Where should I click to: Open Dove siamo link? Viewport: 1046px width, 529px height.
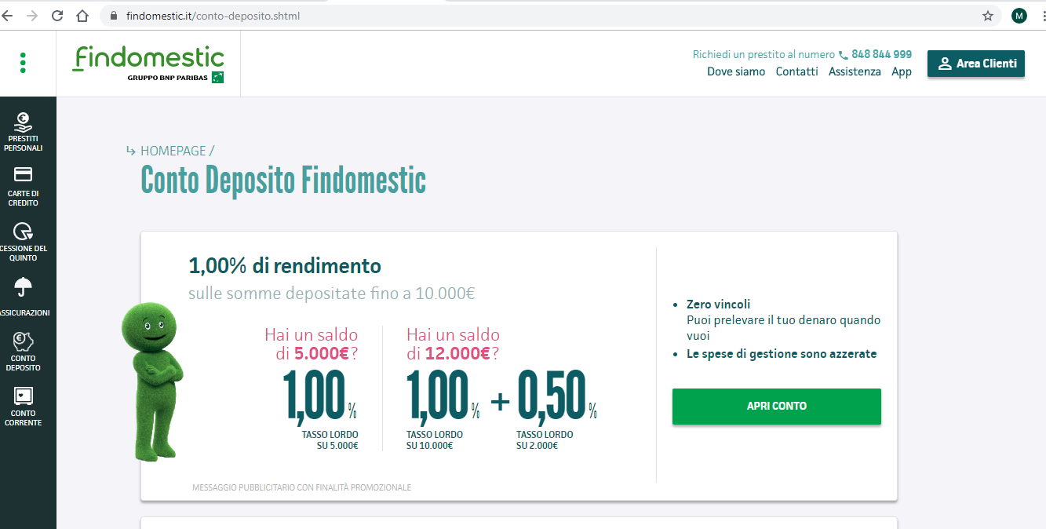[736, 71]
